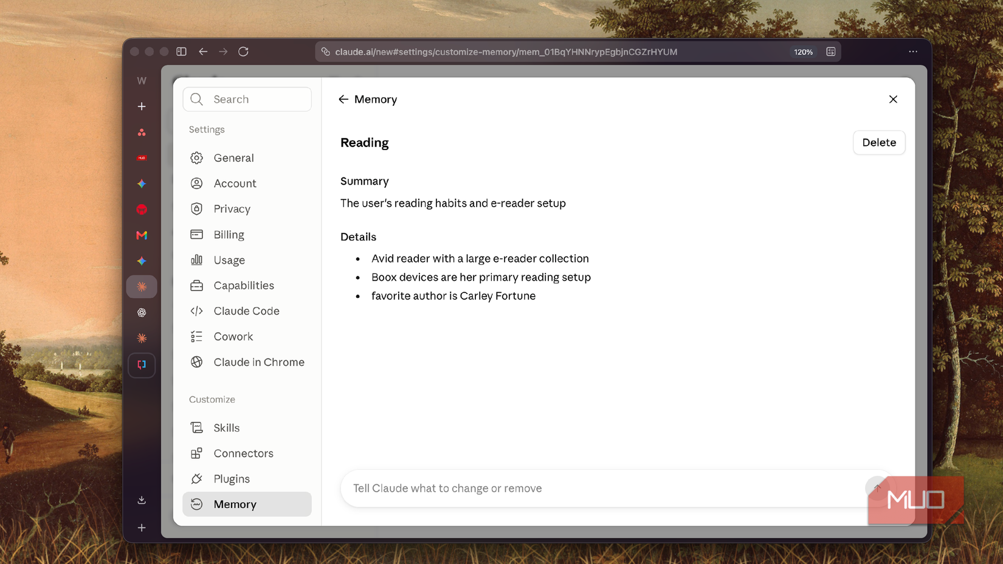
Task: Click the claude.ai URL in address bar
Action: (x=506, y=52)
